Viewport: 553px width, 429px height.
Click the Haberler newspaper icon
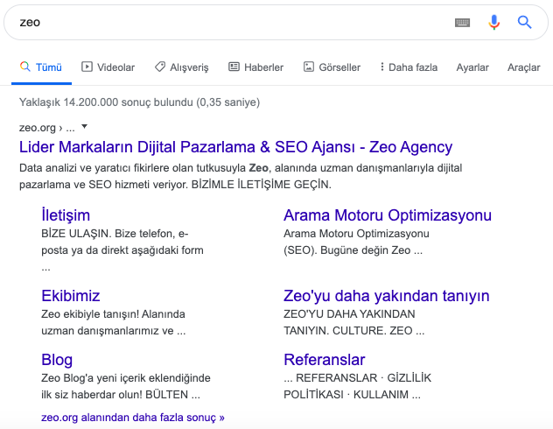point(234,67)
